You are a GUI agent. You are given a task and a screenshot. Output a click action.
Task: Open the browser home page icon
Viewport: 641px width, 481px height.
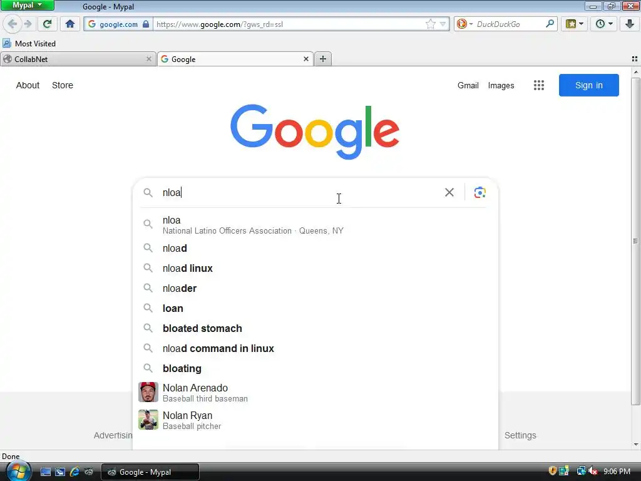tap(70, 24)
